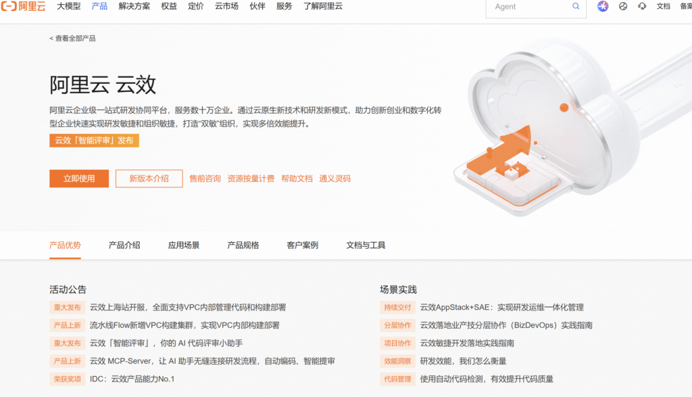Open the headset customer service icon
The height and width of the screenshot is (397, 692).
point(642,6)
